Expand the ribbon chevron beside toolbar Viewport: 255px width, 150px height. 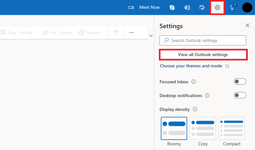point(151,36)
